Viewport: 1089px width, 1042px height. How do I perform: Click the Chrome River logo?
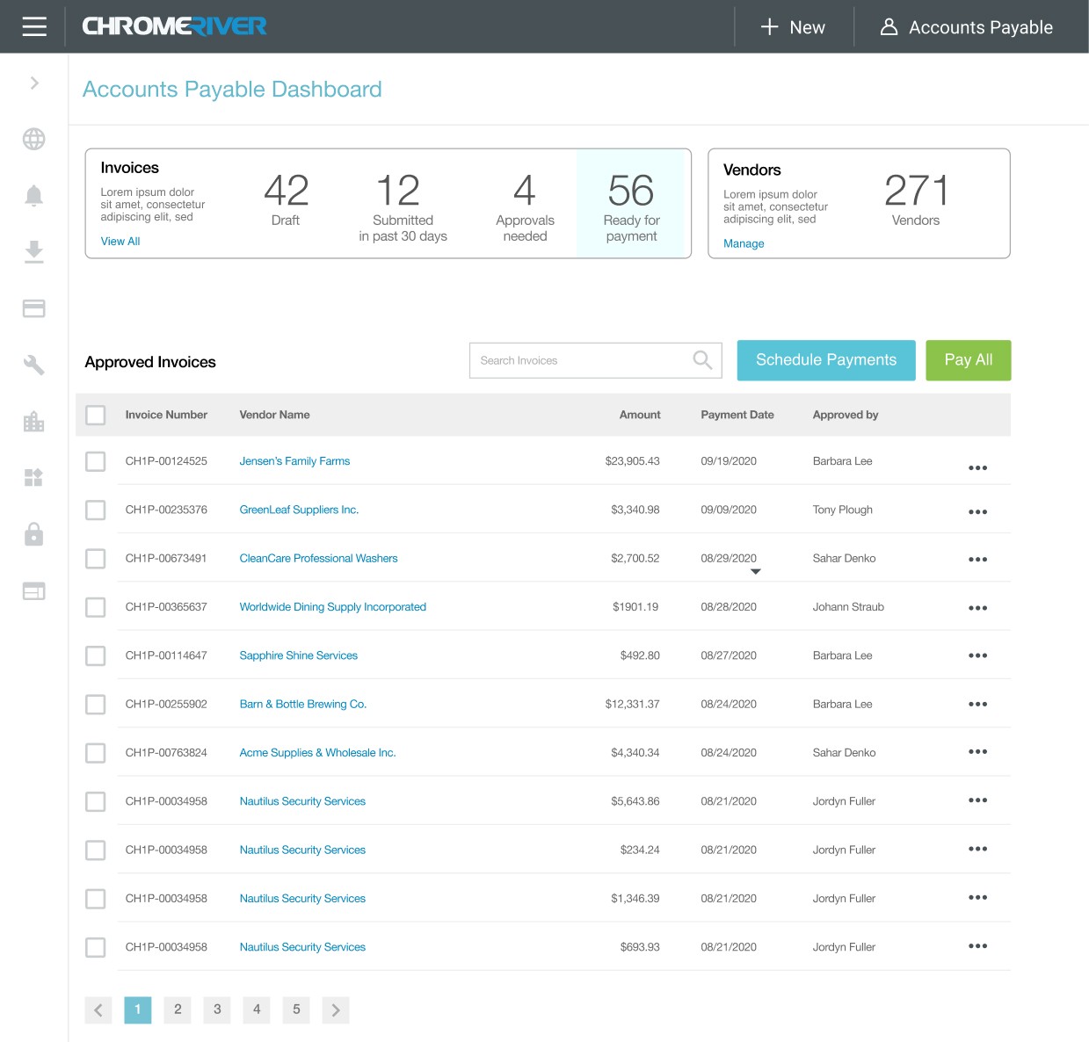(x=174, y=26)
